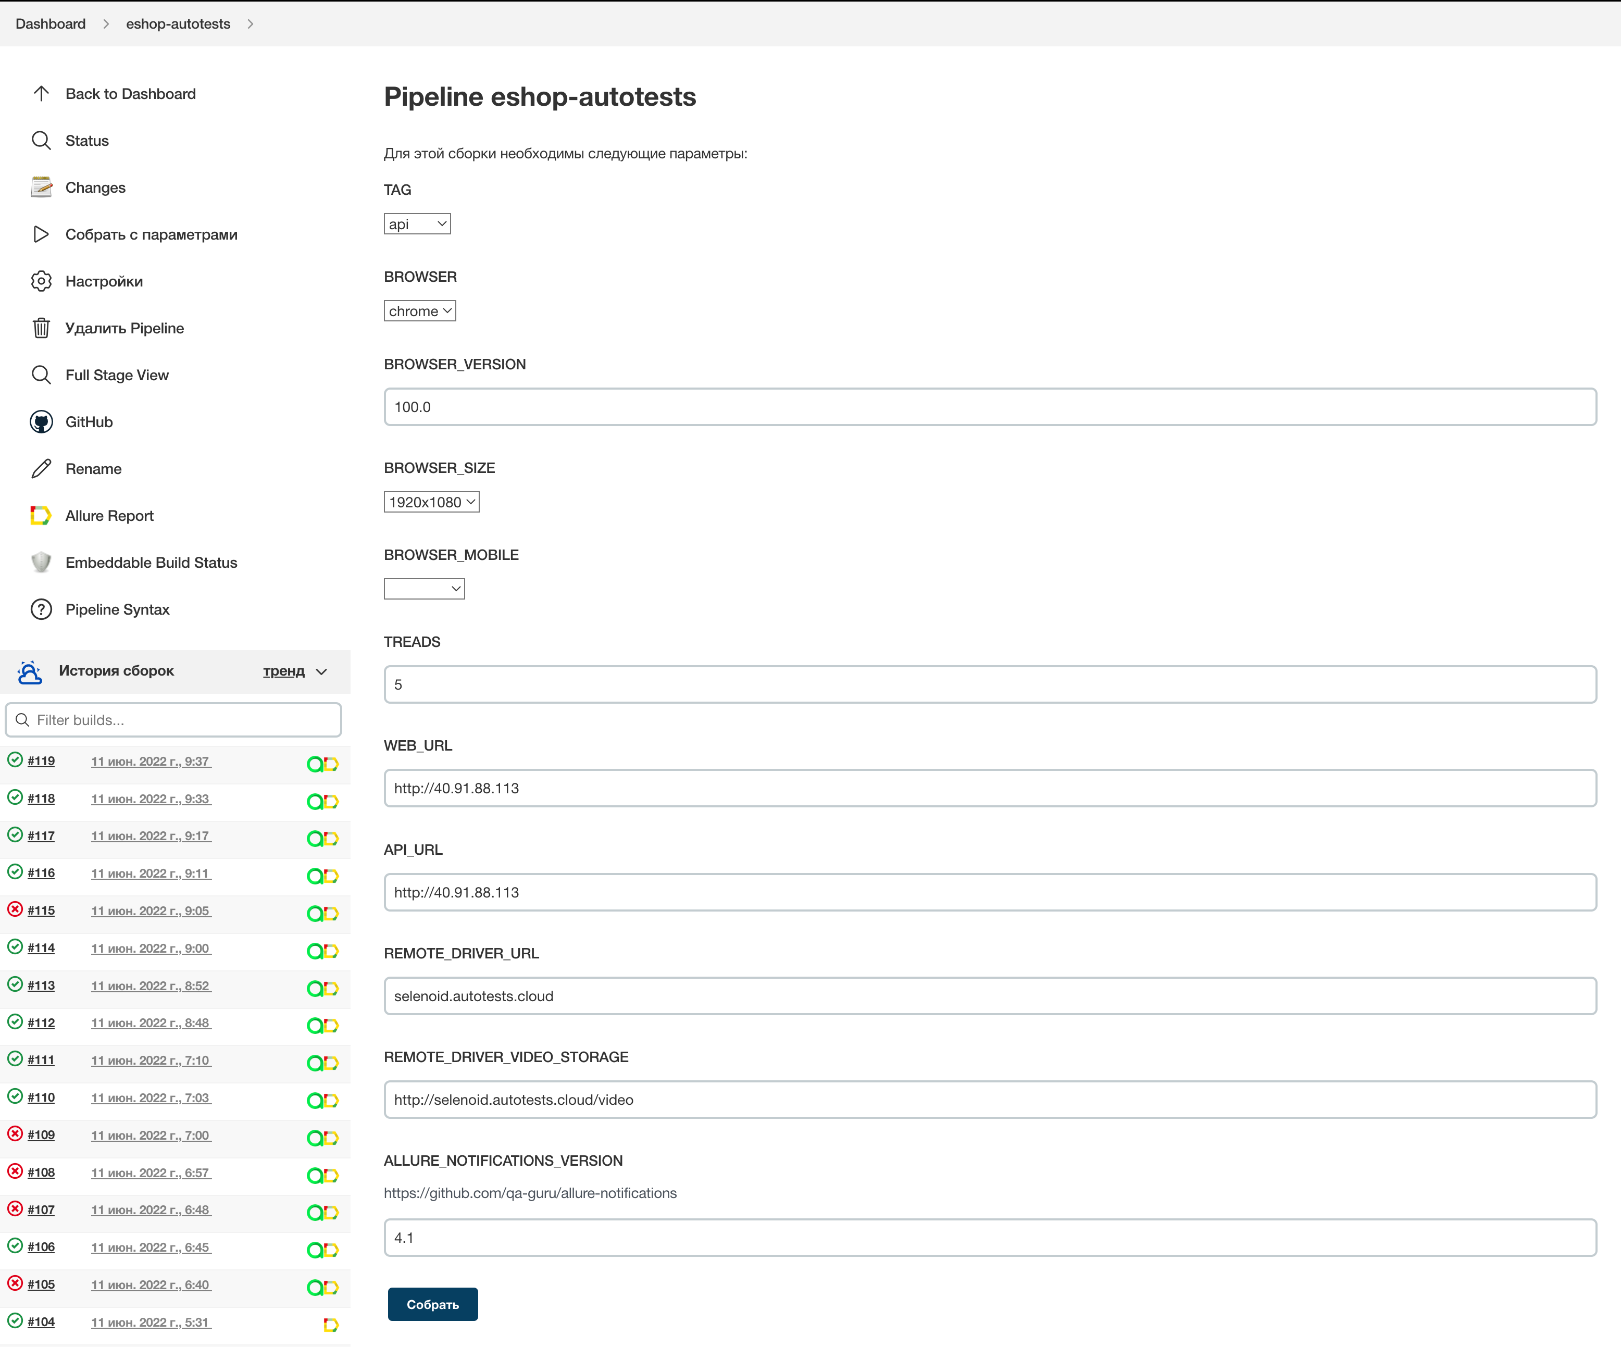Click the play icon for Собрать с параметрами

tap(41, 235)
